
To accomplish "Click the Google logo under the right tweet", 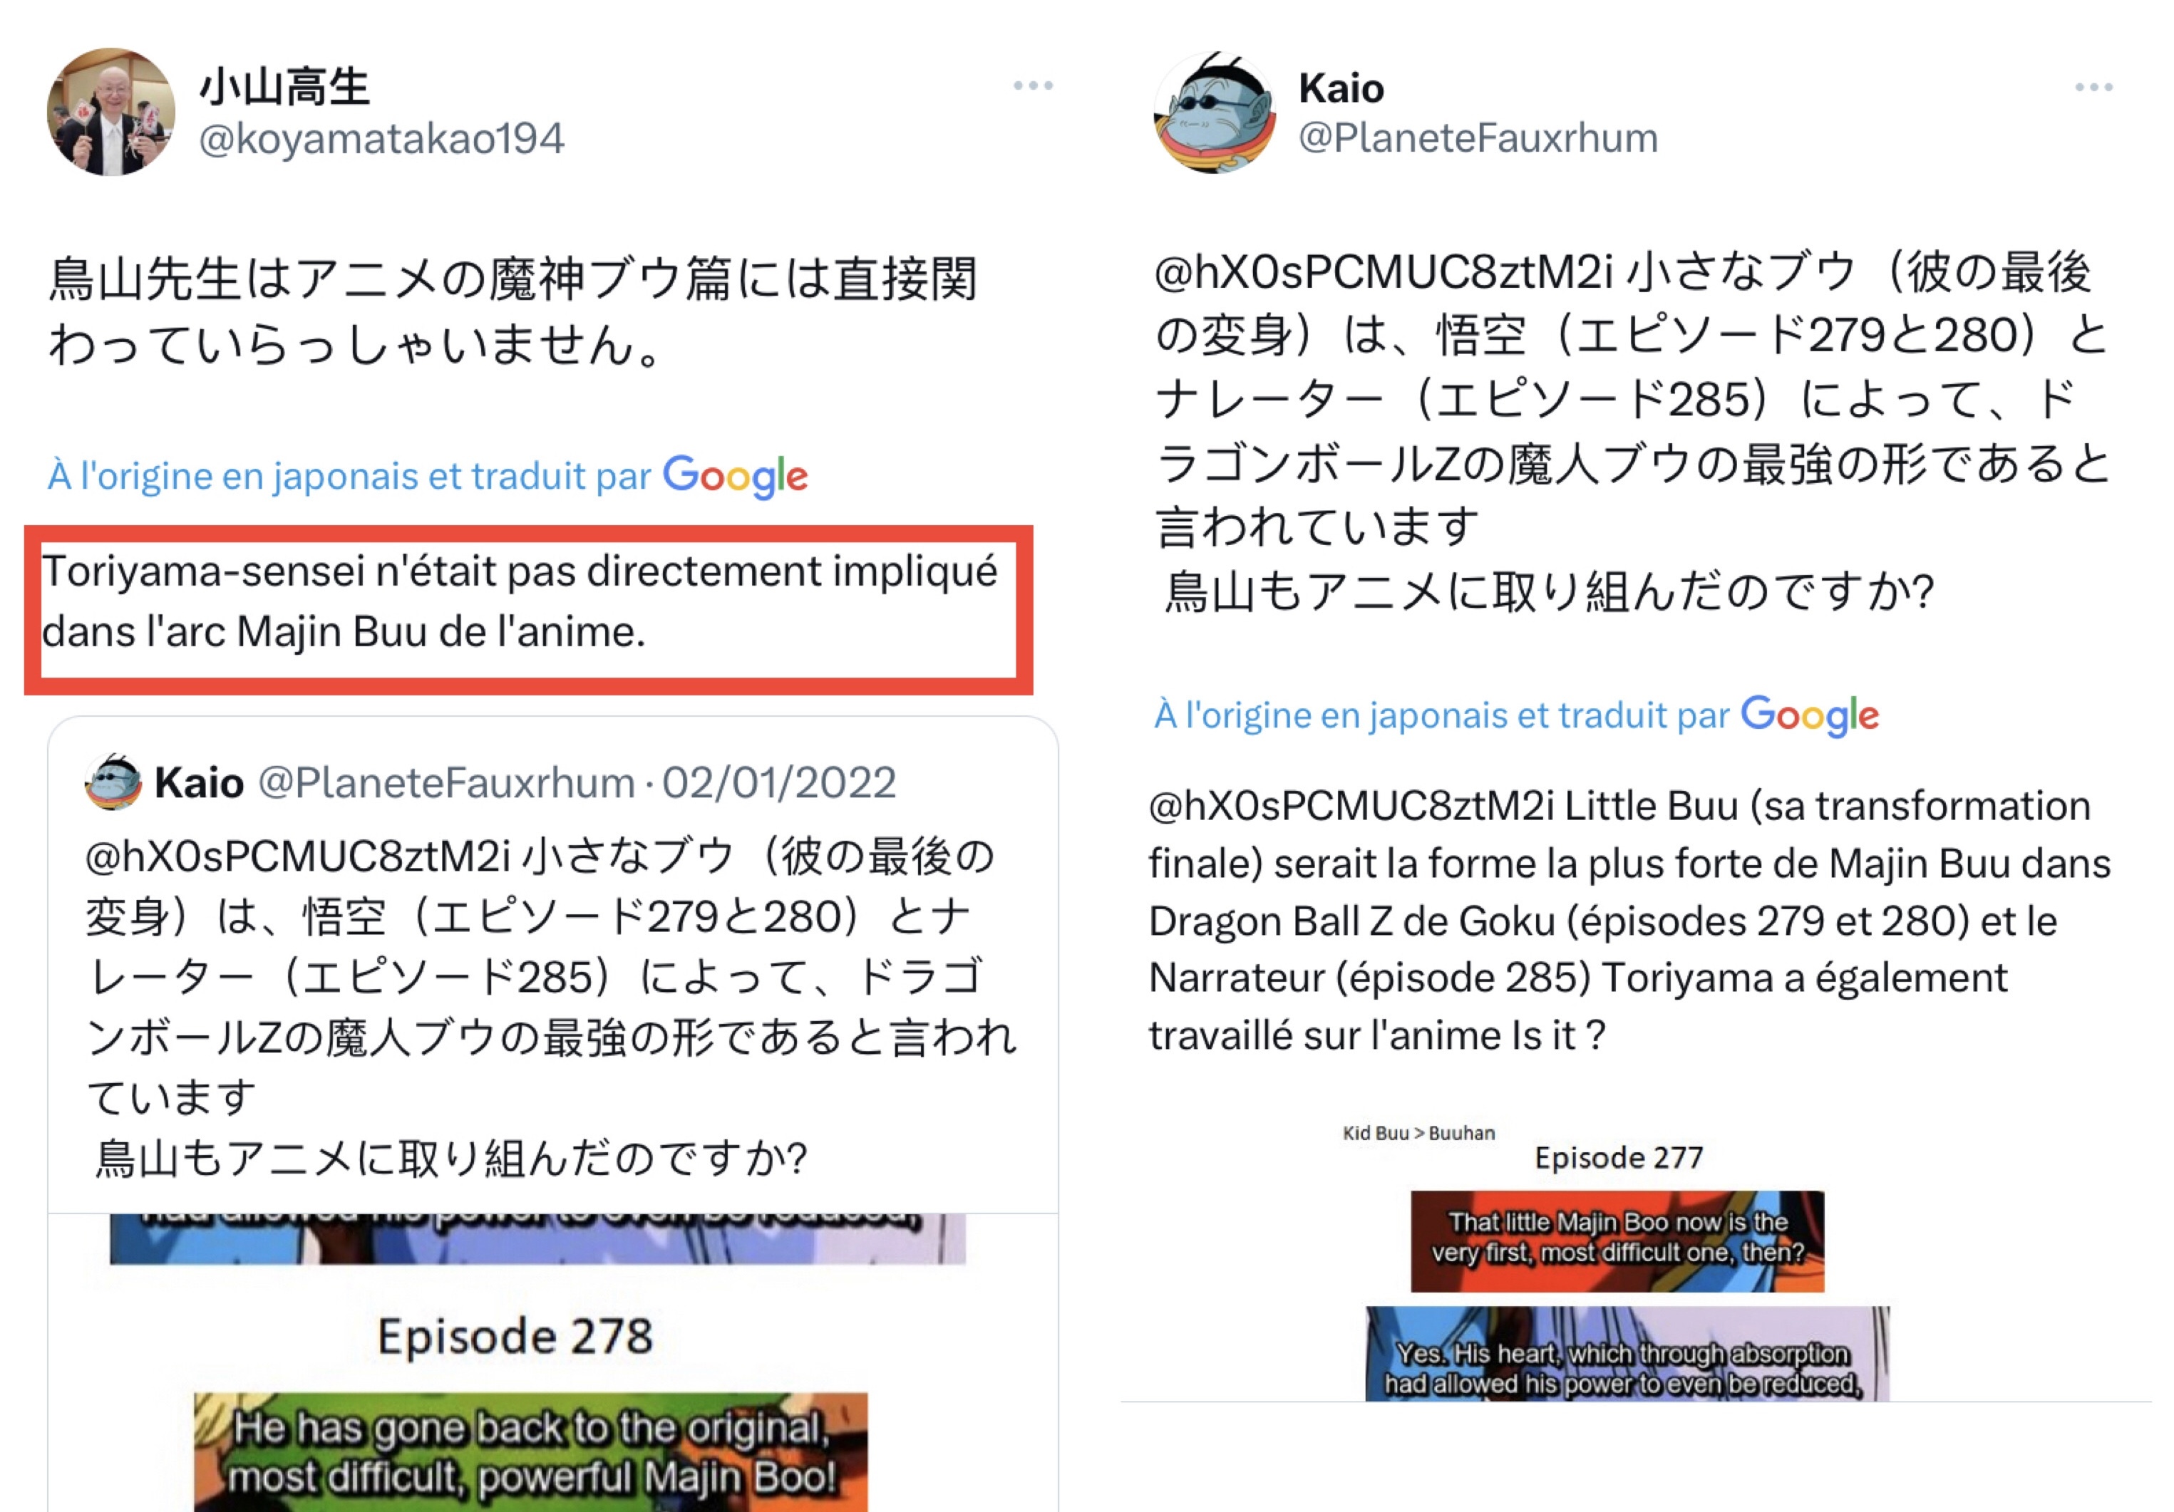I will 1810,716.
